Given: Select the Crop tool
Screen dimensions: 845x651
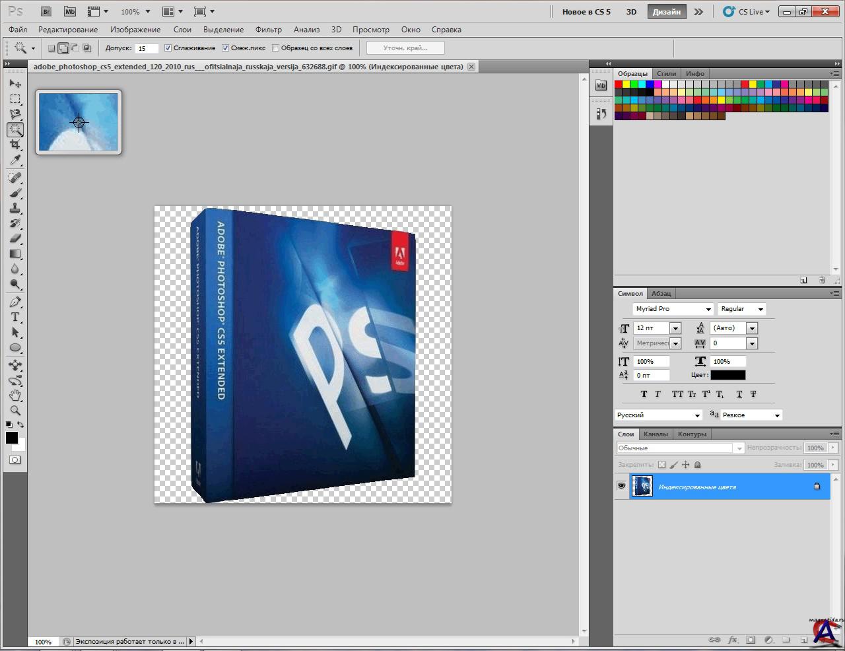Looking at the screenshot, I should tap(15, 145).
